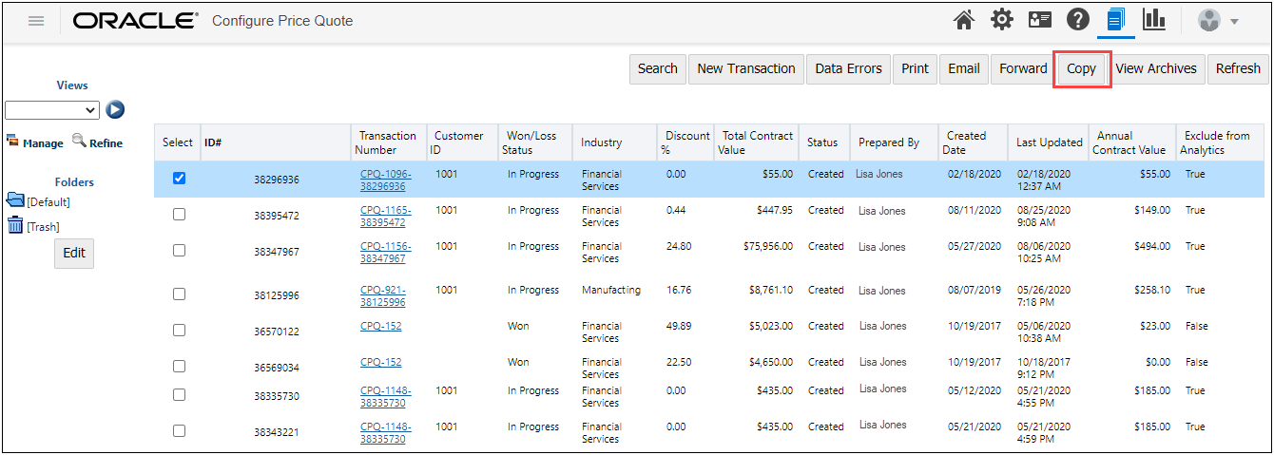Screen dimensions: 1274x455
Task: Open the bar chart reports icon
Action: [x=1154, y=20]
